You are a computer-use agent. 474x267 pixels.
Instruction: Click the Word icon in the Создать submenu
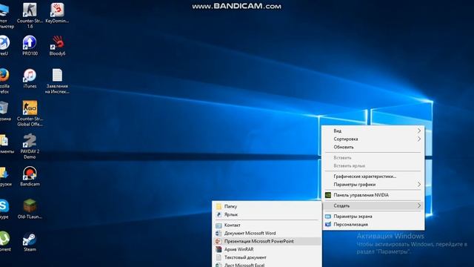218,233
